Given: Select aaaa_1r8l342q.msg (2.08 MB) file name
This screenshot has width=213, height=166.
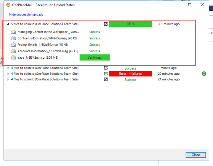Looking at the screenshot, I should (38, 58).
